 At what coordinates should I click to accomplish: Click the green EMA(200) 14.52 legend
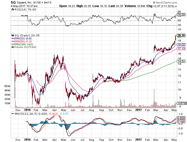(22, 44)
